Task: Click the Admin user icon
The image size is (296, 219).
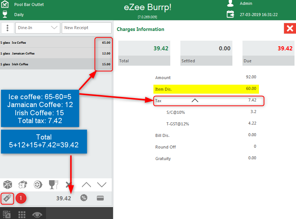Action: (230, 3)
